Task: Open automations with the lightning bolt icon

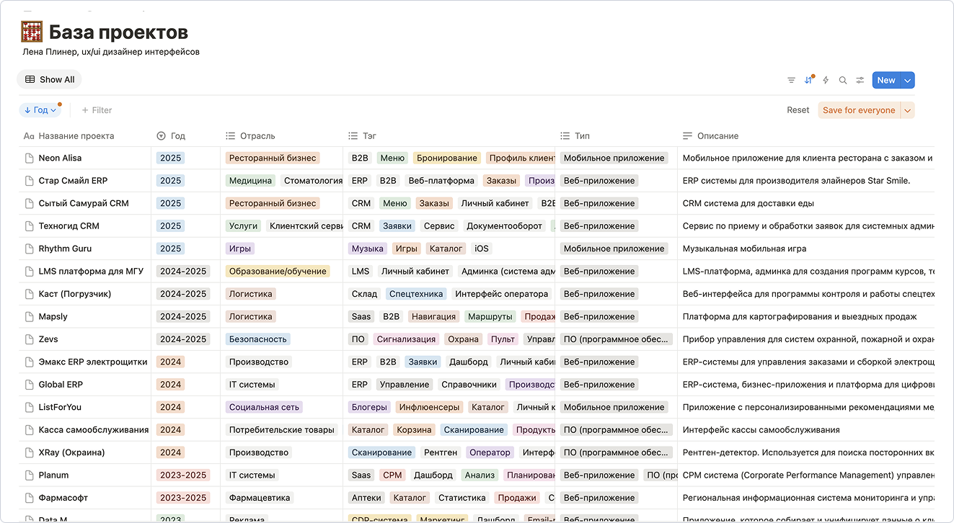Action: (826, 80)
